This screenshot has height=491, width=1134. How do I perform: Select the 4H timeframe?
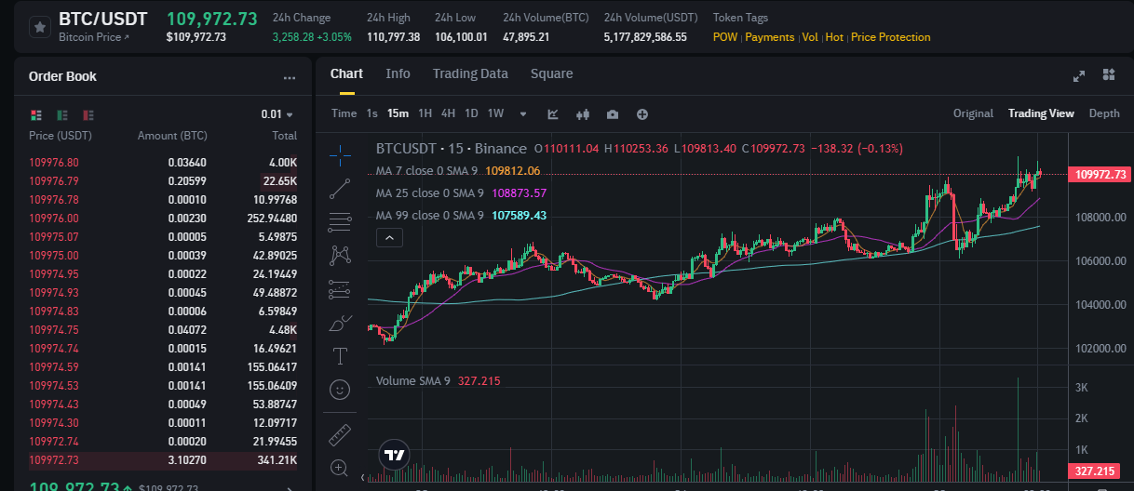point(448,113)
